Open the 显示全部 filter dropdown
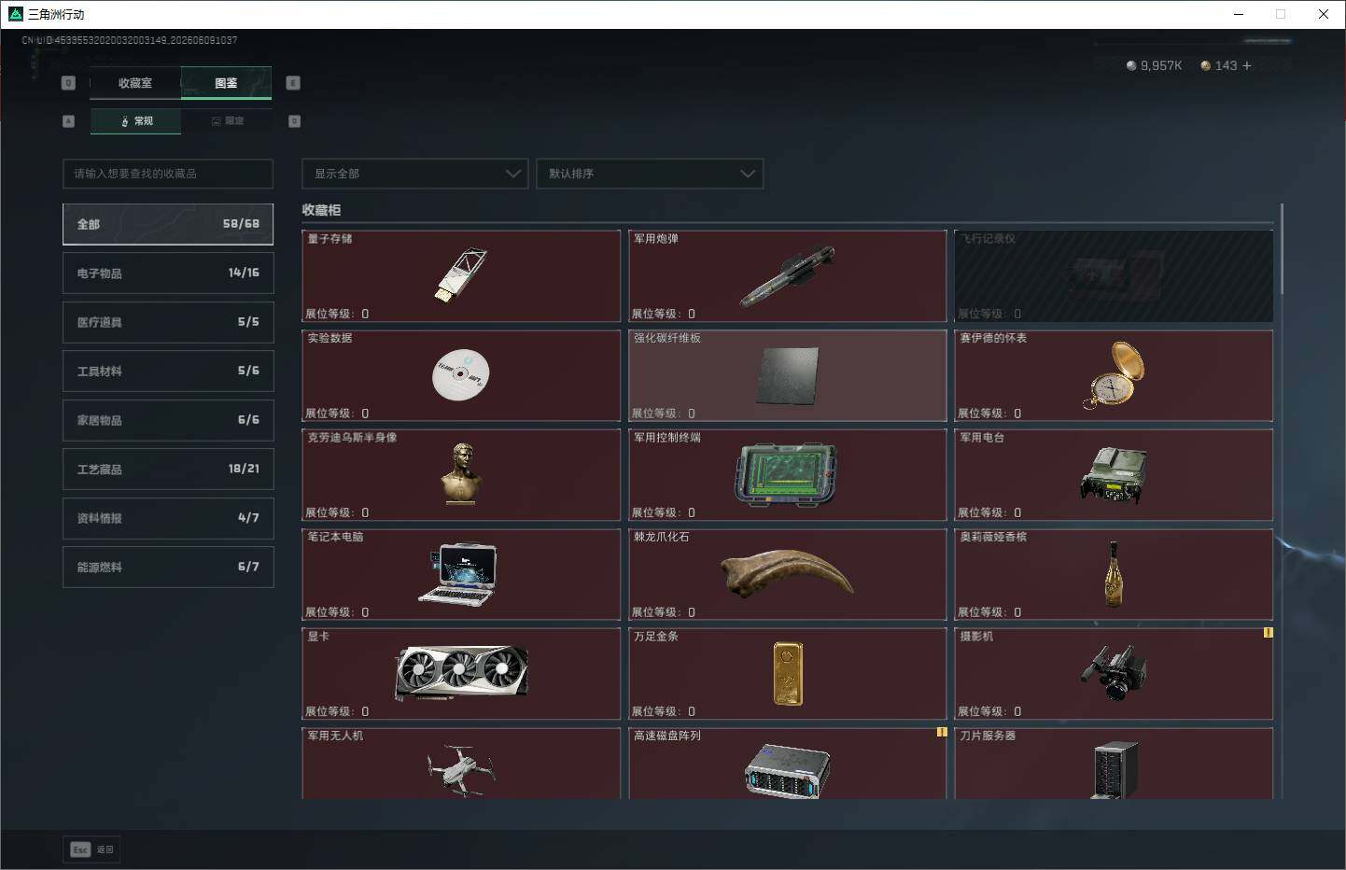The width and height of the screenshot is (1346, 870). point(415,174)
